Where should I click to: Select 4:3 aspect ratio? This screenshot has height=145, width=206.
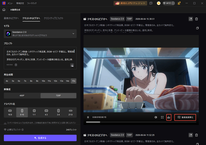[x=46, y=112]
